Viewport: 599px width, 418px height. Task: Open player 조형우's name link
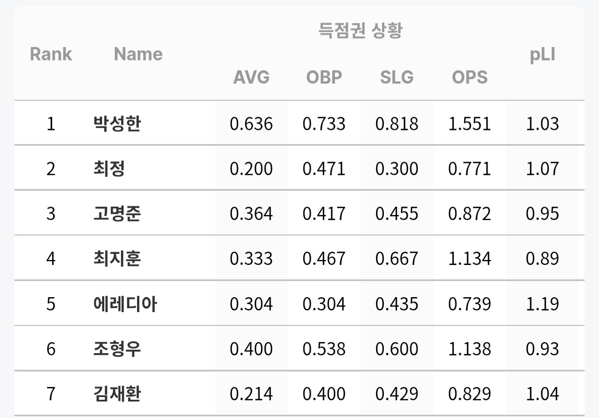(117, 349)
